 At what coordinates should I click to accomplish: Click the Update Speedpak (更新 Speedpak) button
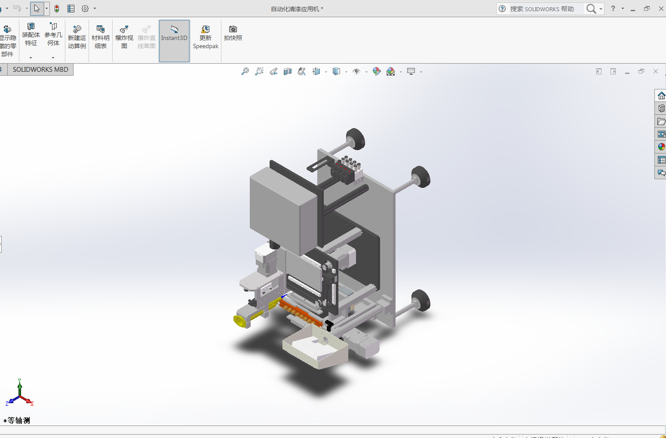(x=206, y=38)
